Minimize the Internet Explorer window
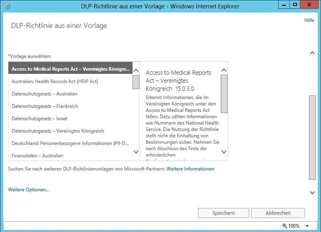 pyautogui.click(x=284, y=5)
